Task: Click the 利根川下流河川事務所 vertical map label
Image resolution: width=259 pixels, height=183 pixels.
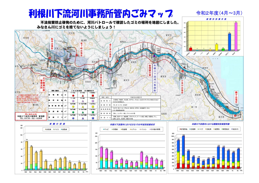Action: (x=155, y=78)
